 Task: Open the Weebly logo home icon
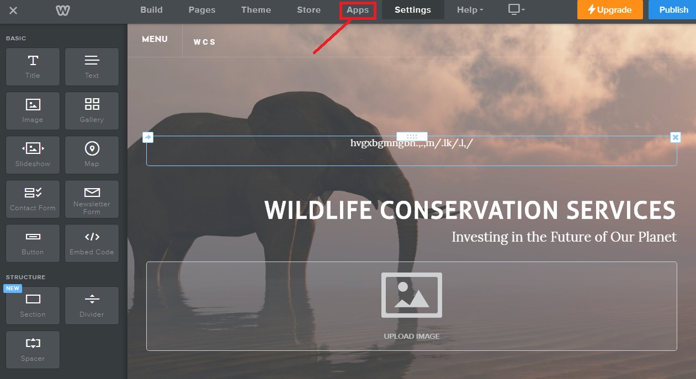62,10
